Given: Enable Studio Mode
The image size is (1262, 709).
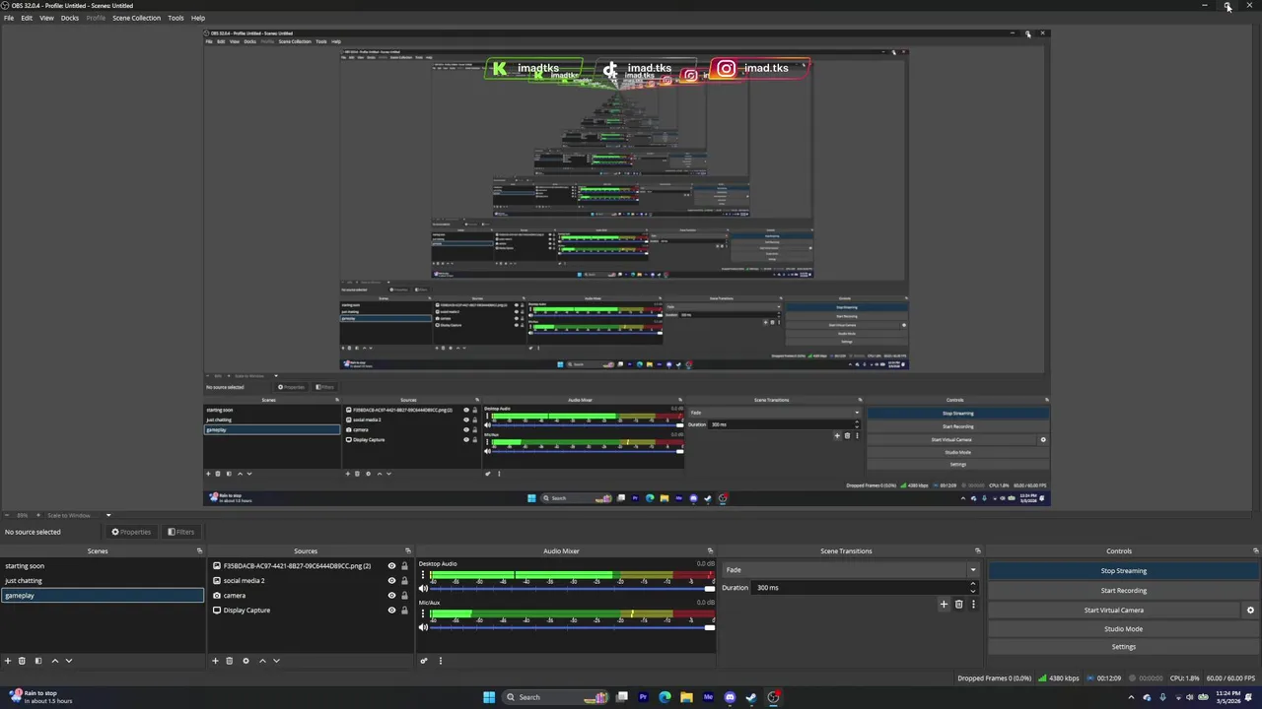Looking at the screenshot, I should click(x=1124, y=629).
